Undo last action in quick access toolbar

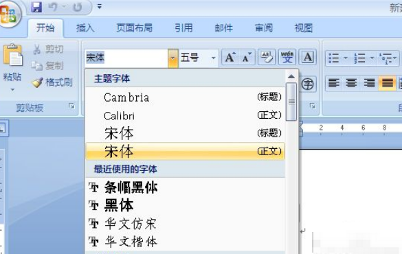[53, 7]
